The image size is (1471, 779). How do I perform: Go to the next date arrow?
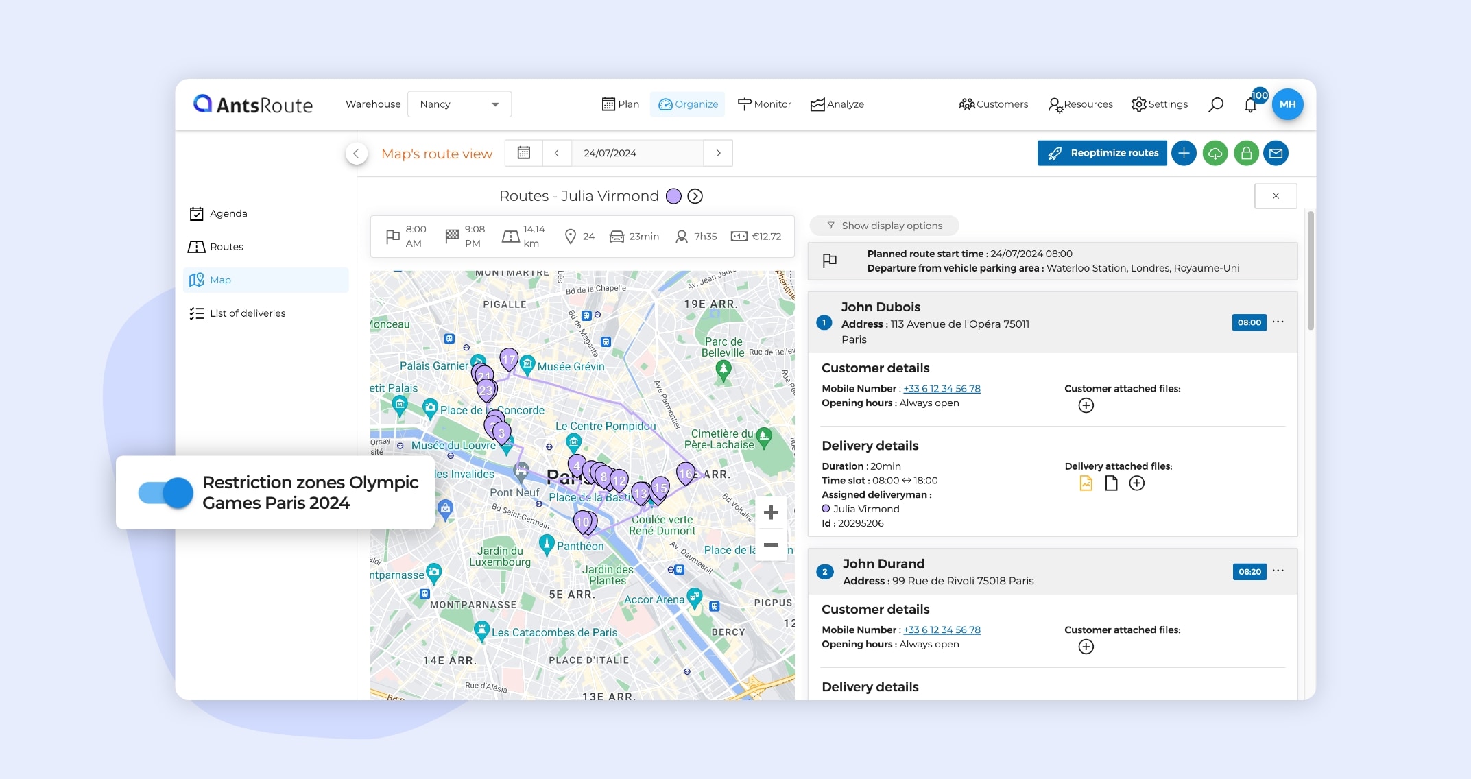tap(718, 153)
